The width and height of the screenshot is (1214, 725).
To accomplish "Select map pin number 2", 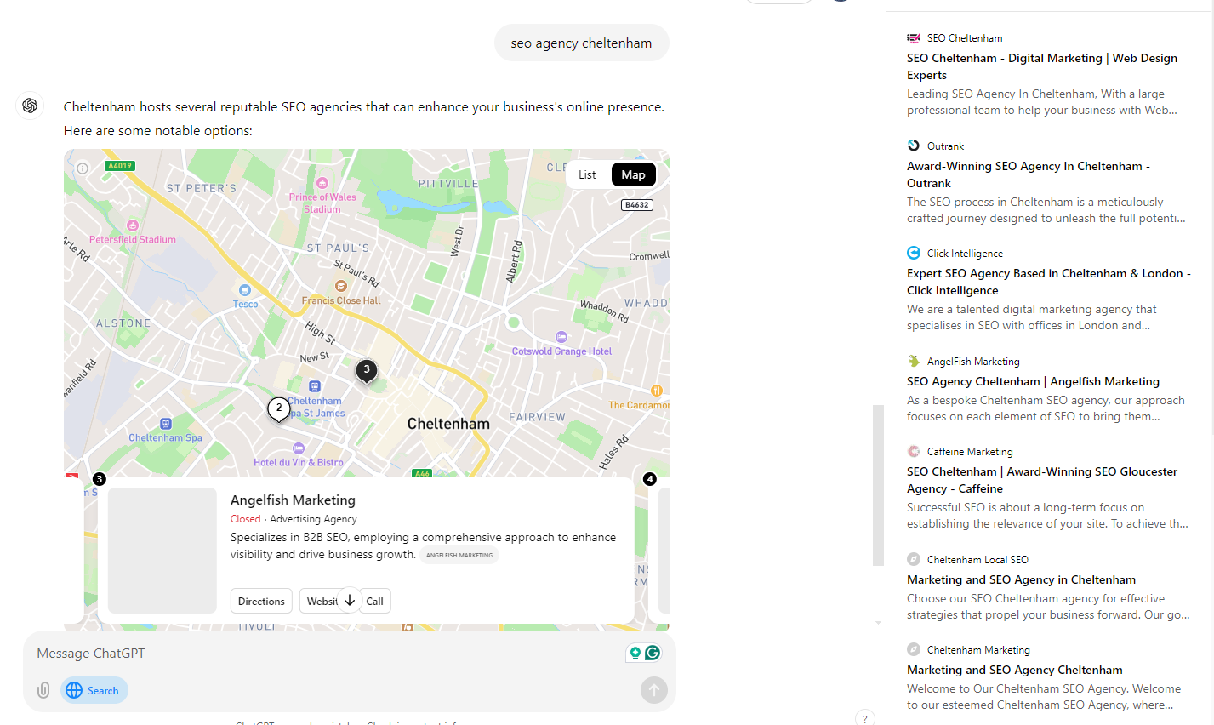I will [x=278, y=409].
